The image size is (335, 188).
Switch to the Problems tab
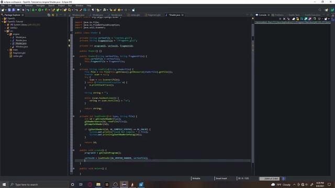(277, 15)
